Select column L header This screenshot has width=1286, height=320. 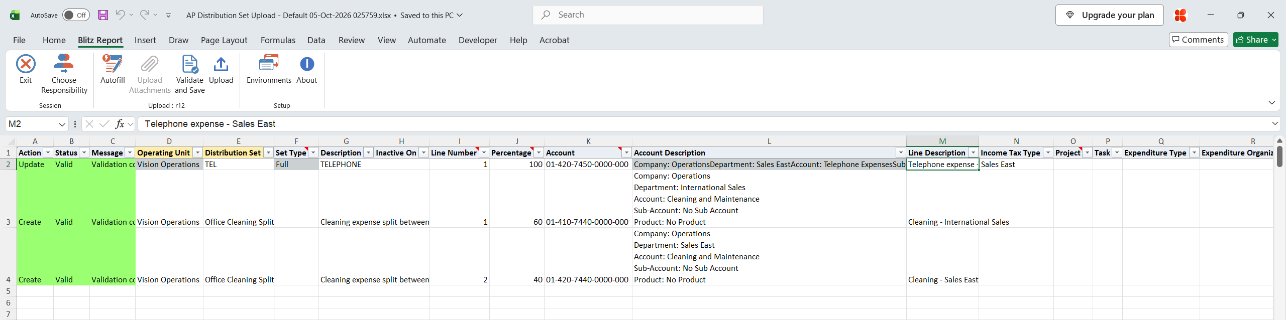coord(769,141)
